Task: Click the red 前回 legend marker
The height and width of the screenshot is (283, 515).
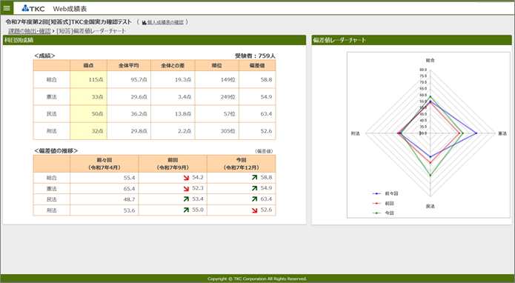Action: [x=376, y=204]
